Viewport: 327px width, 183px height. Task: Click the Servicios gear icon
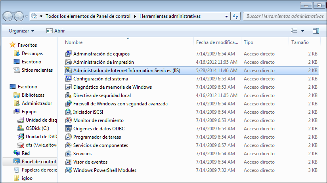pyautogui.click(x=69, y=154)
